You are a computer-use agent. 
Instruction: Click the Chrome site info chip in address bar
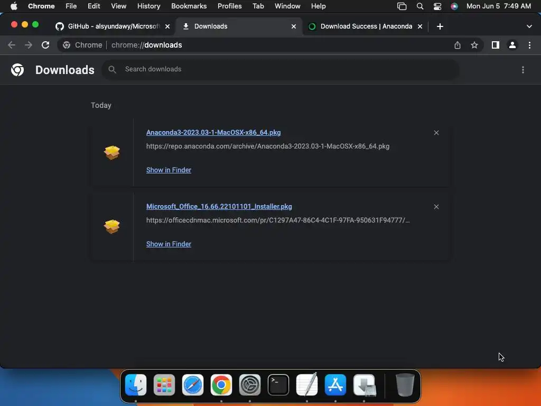tap(82, 45)
